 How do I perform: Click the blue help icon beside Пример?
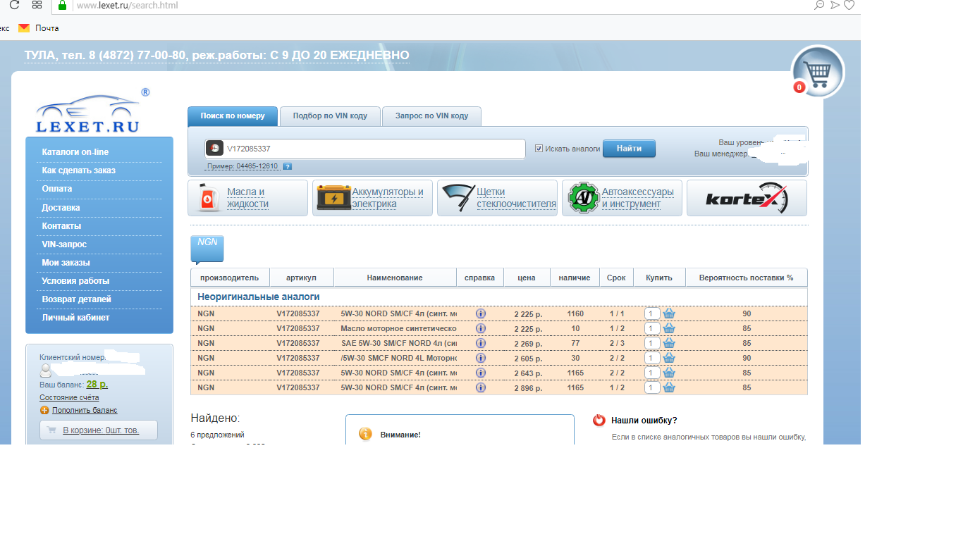point(287,166)
